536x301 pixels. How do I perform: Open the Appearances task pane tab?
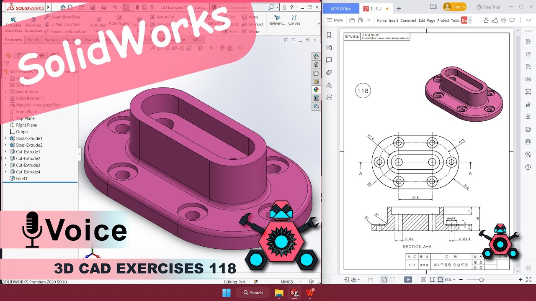click(x=316, y=89)
